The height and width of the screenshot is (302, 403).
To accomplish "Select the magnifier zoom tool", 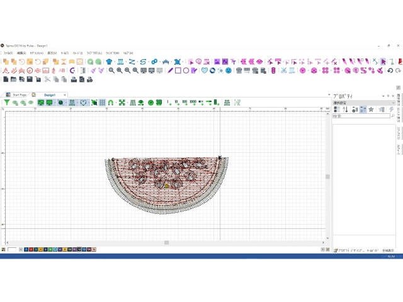I will pyautogui.click(x=111, y=70).
